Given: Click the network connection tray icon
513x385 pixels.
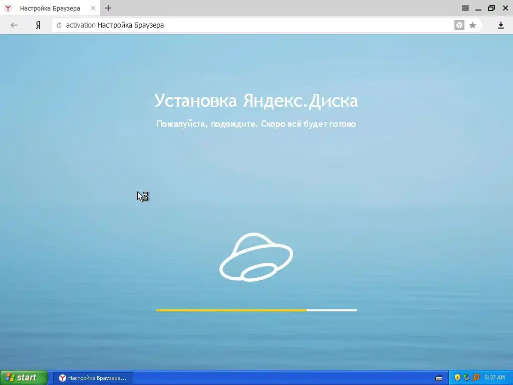Looking at the screenshot, I should pos(466,377).
